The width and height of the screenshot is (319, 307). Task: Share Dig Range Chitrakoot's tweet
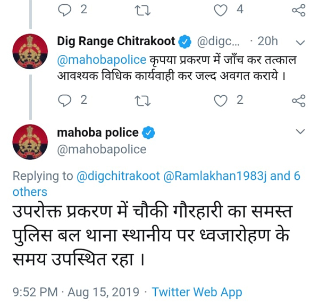pos(299,101)
